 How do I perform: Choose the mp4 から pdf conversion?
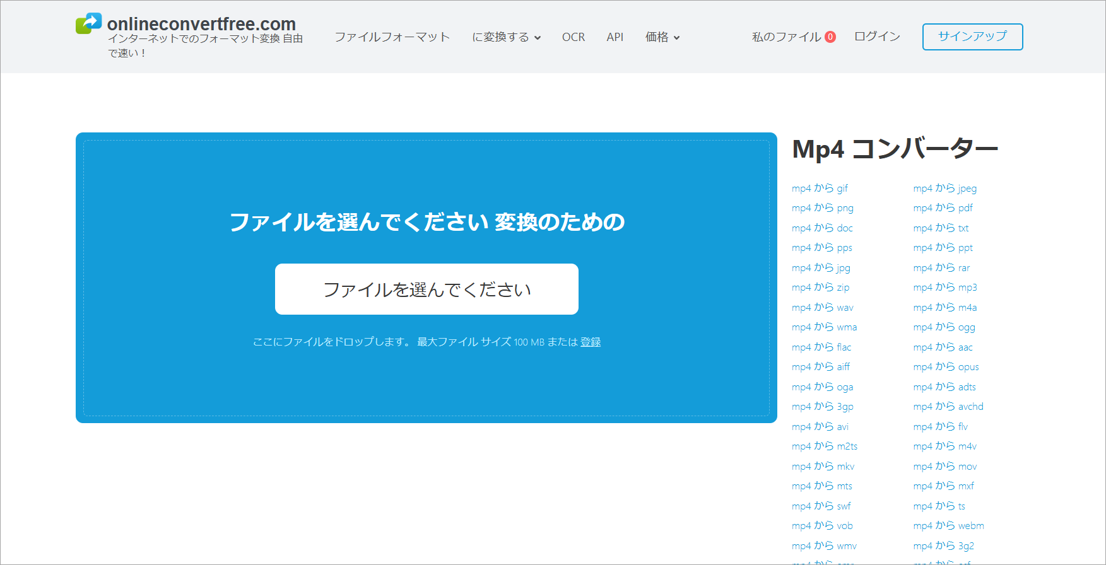tap(943, 207)
